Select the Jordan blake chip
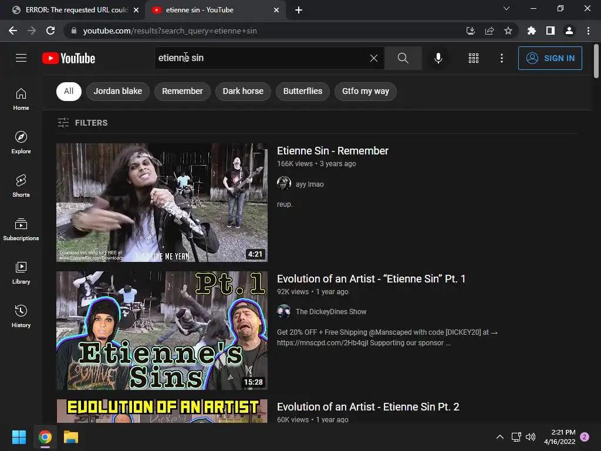This screenshot has width=601, height=451. click(117, 91)
